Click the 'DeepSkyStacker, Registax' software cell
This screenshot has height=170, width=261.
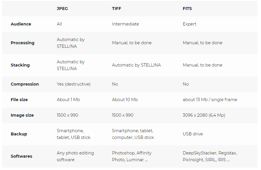(x=210, y=157)
